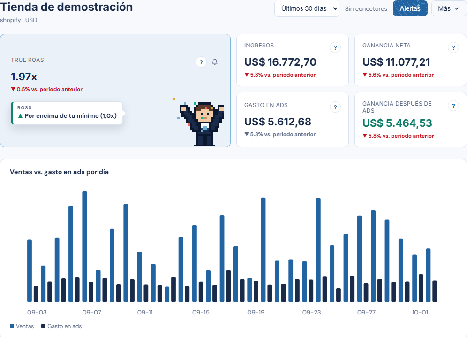Image resolution: width=467 pixels, height=337 pixels.
Task: Click the 0.5% vs. período anterior text
Action: pos(47,89)
